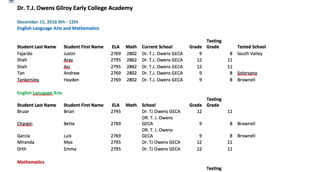Click the underlined school name Solorsano
Viewport: 311px width, 172px height.
pos(247,73)
